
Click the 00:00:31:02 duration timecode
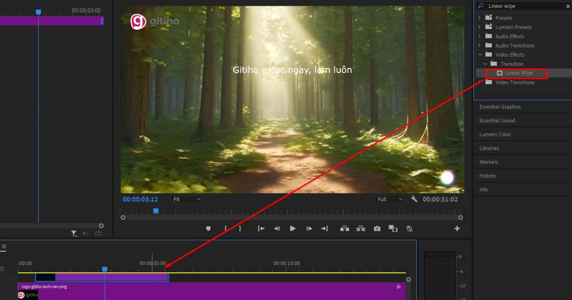[440, 199]
